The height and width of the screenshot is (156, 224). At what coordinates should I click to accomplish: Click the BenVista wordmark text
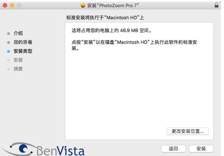(x=61, y=151)
